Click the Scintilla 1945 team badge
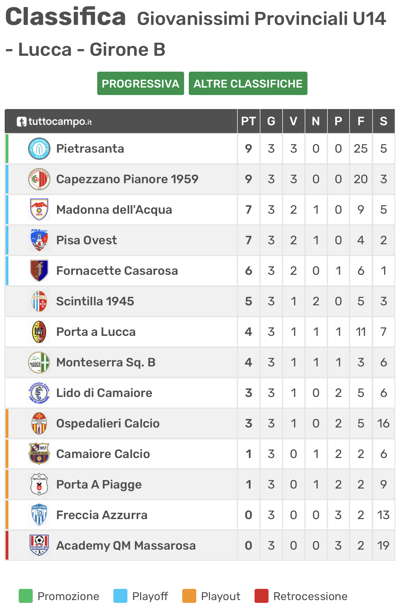This screenshot has height=611, width=400. point(39,301)
